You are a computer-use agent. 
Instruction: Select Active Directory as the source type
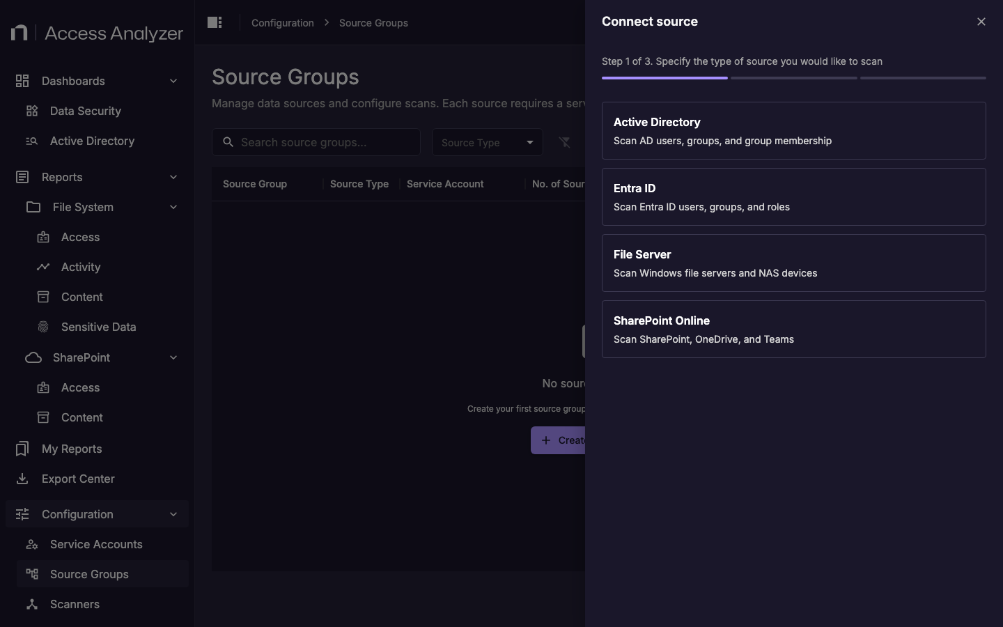point(793,131)
